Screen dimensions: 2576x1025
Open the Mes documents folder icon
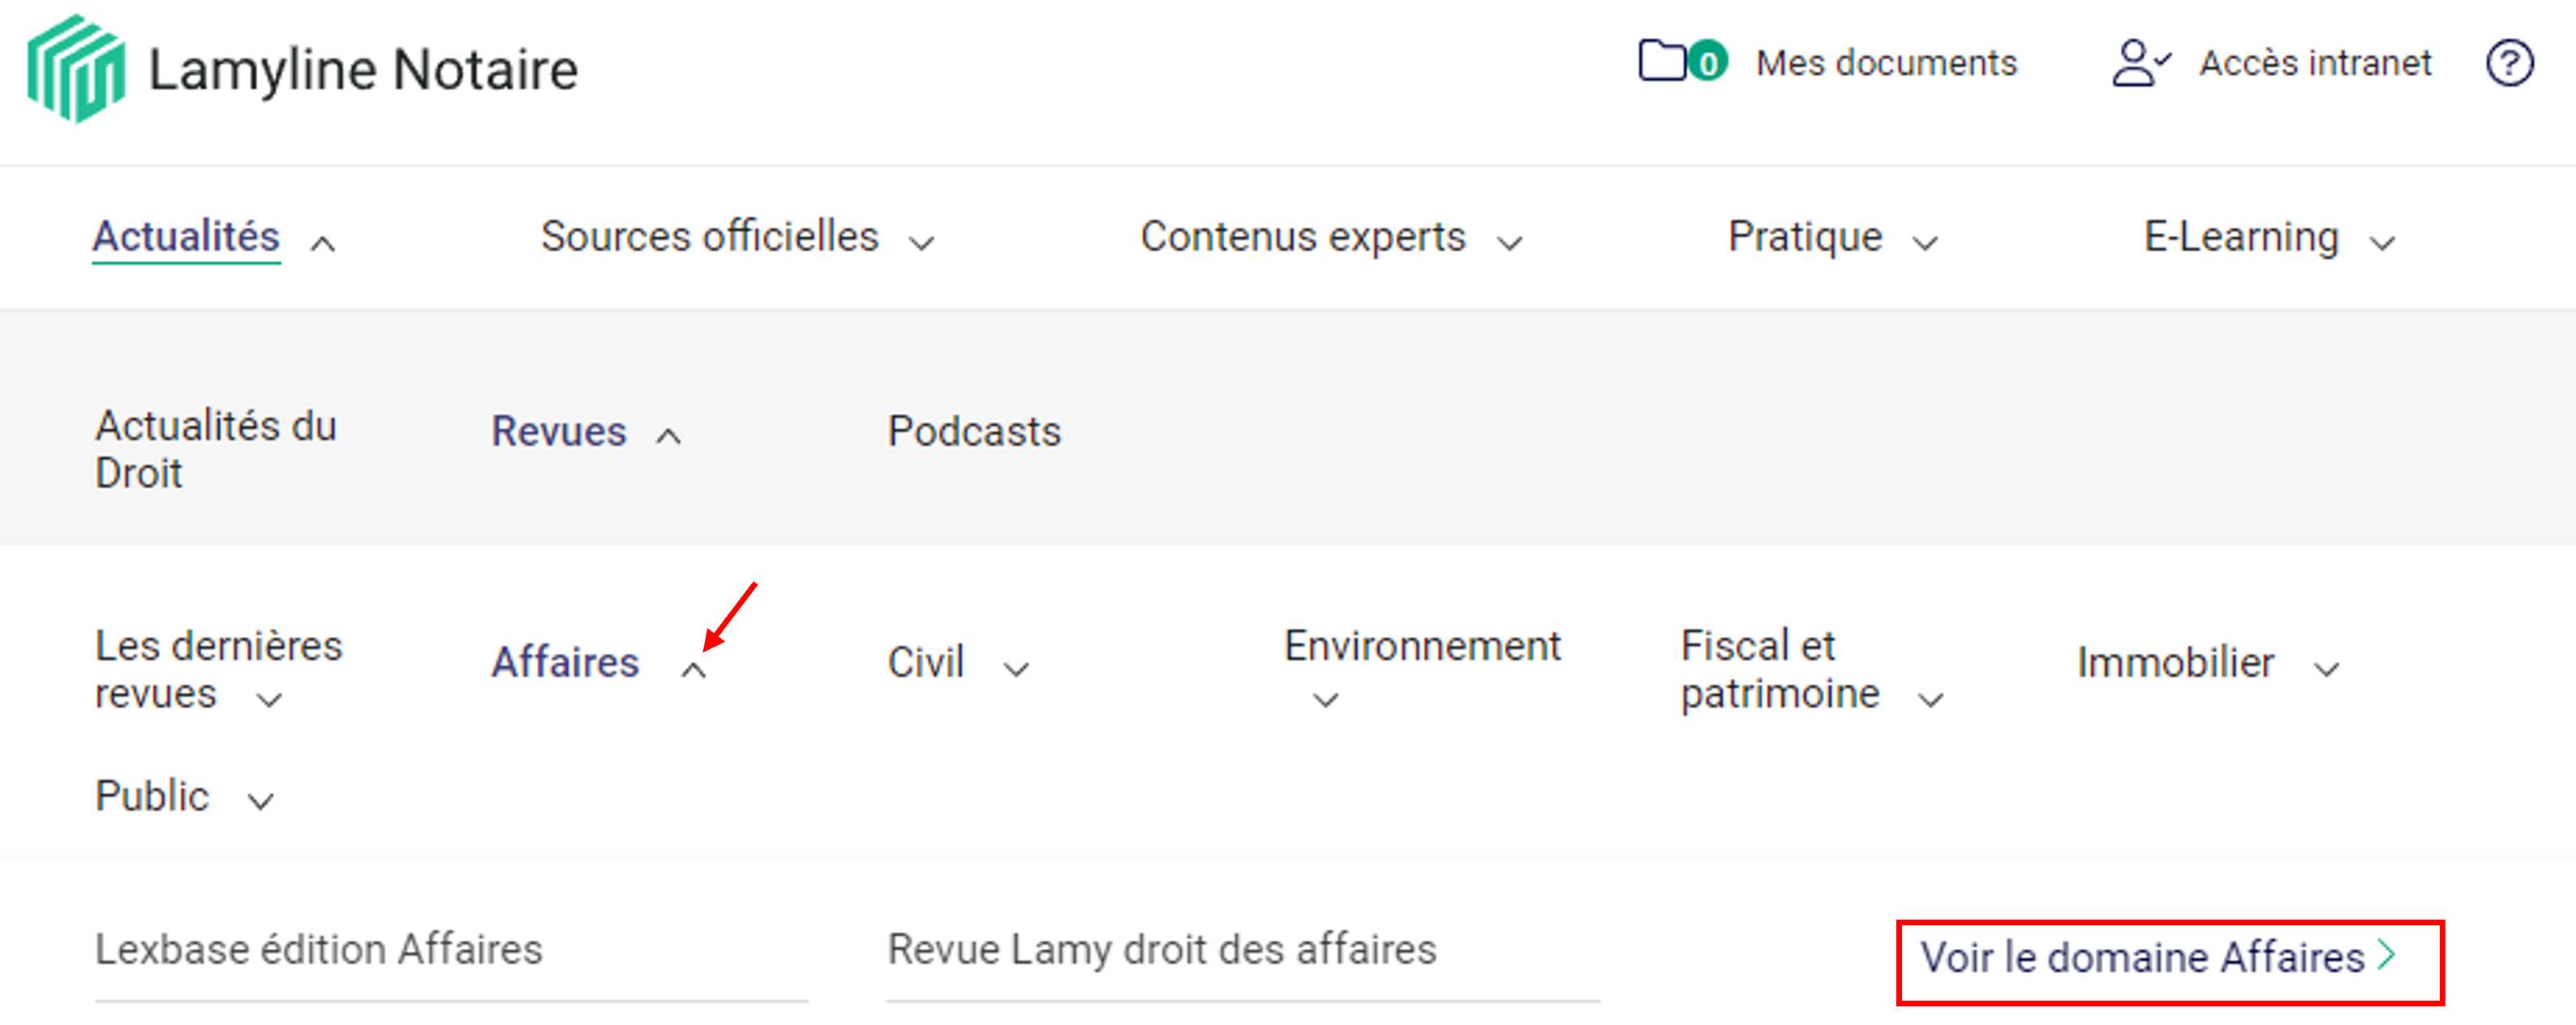pyautogui.click(x=1661, y=61)
